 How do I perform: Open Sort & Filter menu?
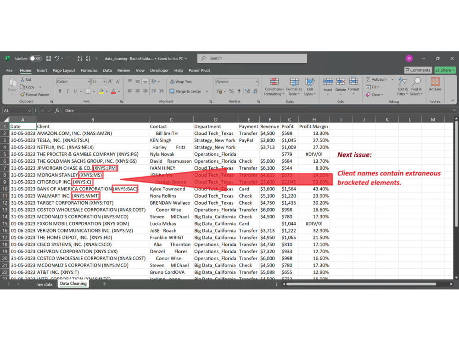(403, 87)
